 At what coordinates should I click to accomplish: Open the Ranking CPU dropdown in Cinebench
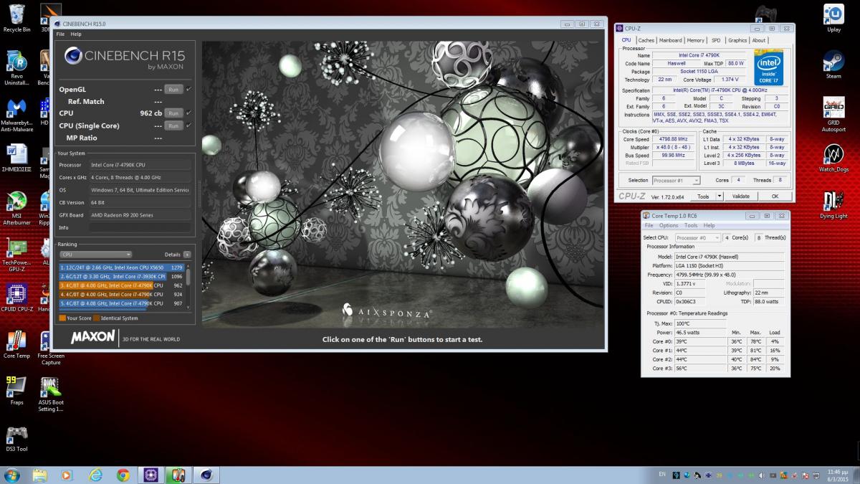coord(96,255)
